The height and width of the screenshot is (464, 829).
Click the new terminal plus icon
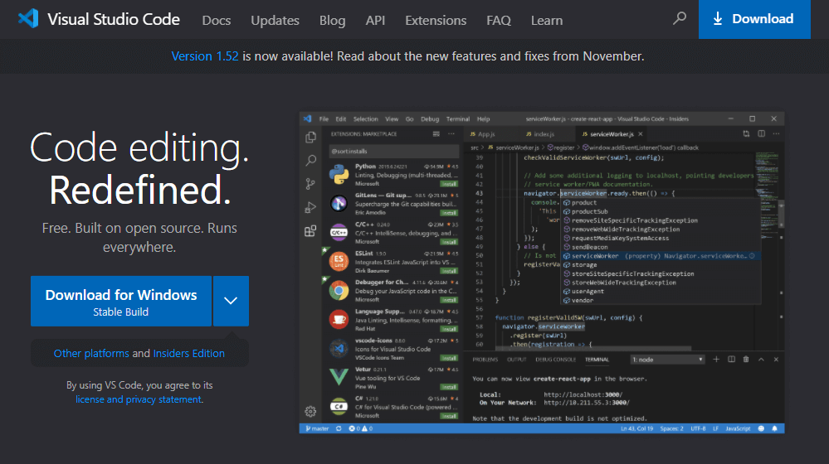coord(716,360)
